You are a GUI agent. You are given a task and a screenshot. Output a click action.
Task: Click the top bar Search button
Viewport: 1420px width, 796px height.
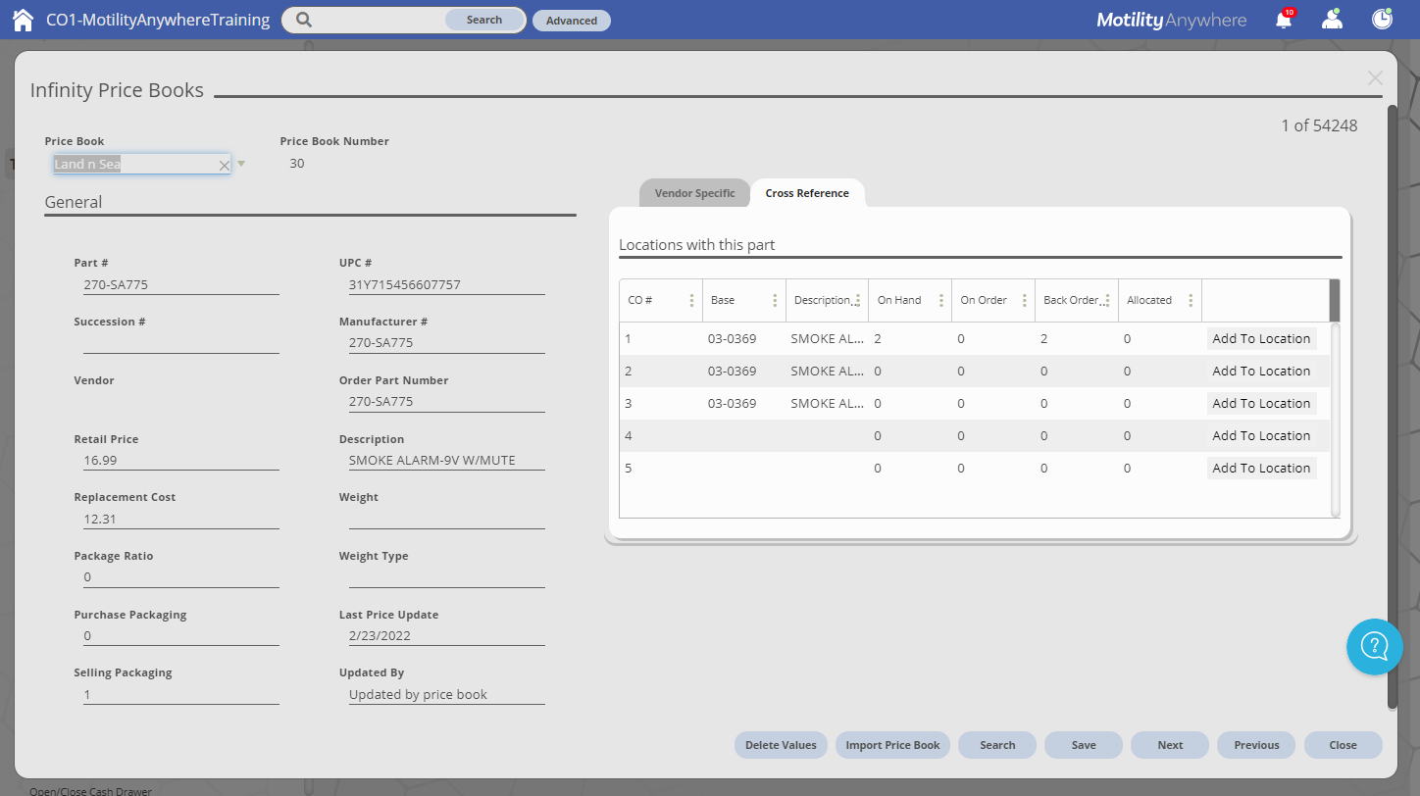[x=484, y=20]
